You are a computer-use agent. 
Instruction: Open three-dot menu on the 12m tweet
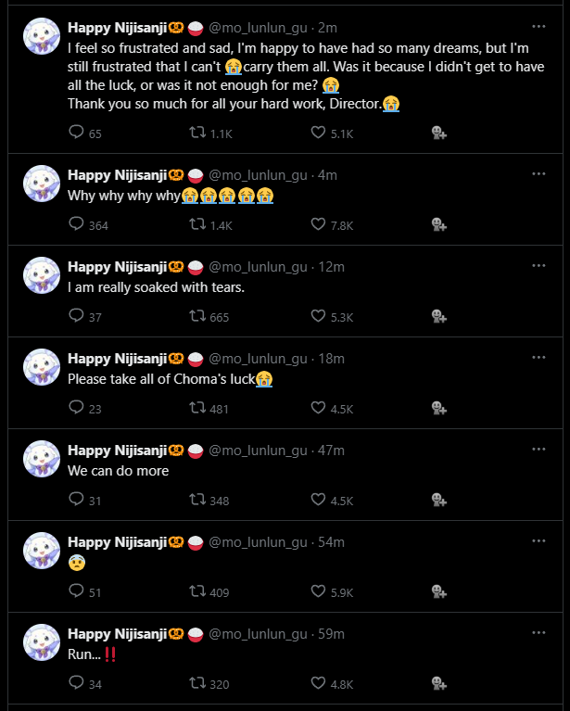coord(538,265)
